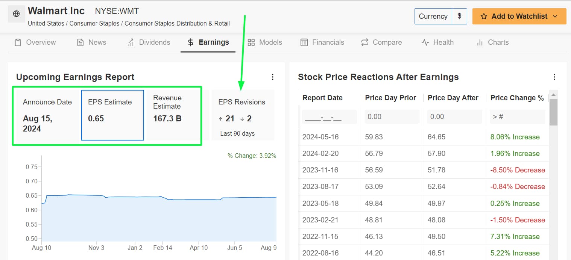Click the table icon on Financials tab
The height and width of the screenshot is (260, 571).
pos(304,42)
